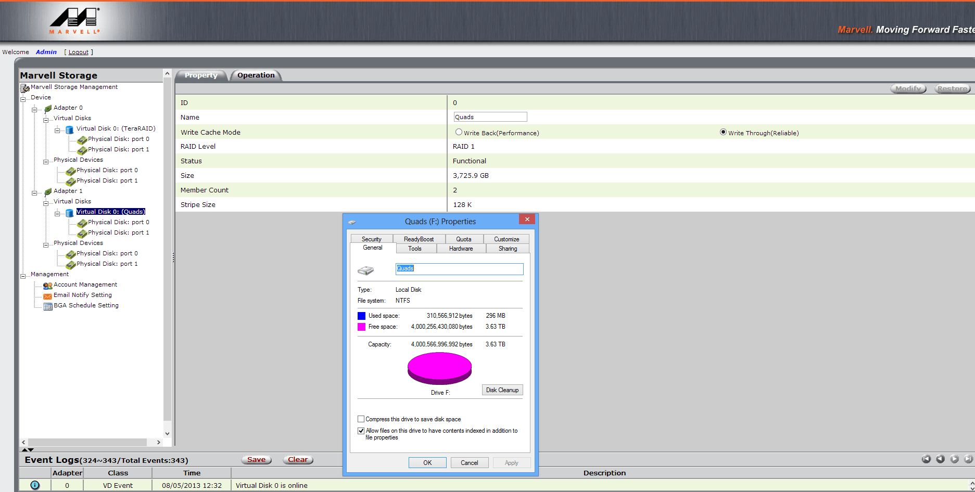Click the volume label field in Properties dialog
Screen dimensions: 975x492
click(x=459, y=269)
